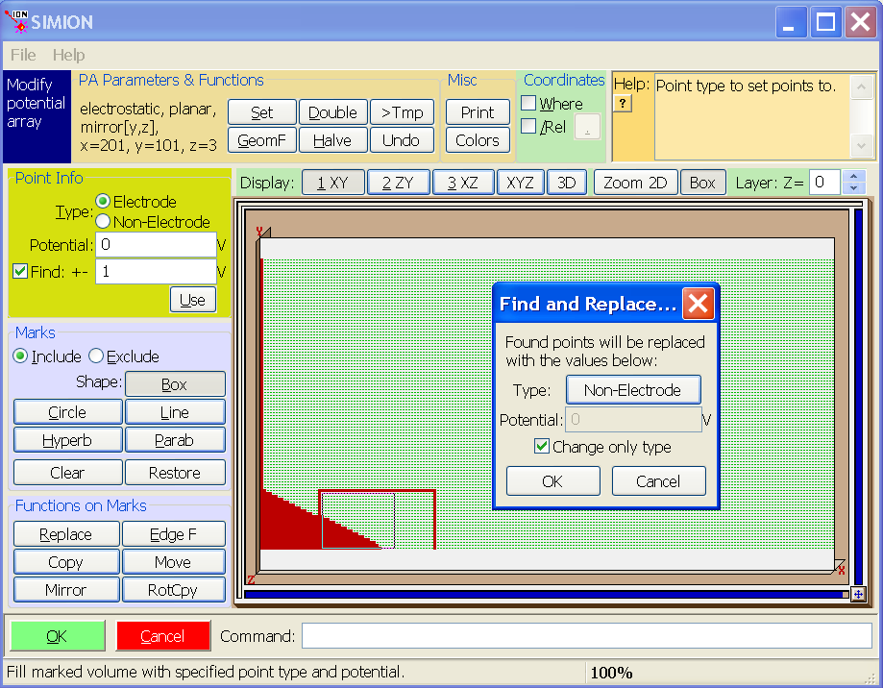Select the Circle mark shape
The width and height of the screenshot is (883, 688).
coord(67,411)
